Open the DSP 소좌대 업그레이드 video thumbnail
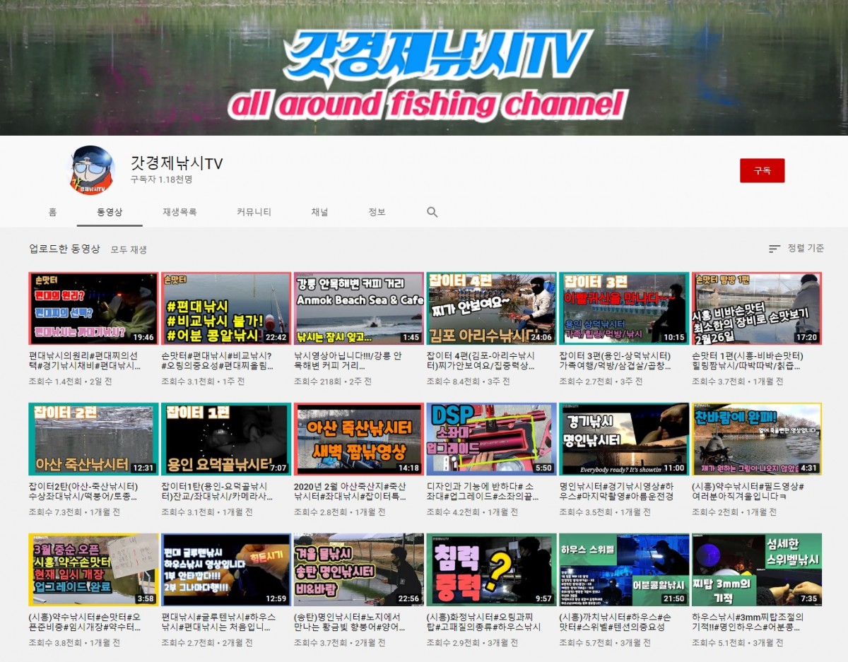The height and width of the screenshot is (662, 848). pyautogui.click(x=491, y=439)
